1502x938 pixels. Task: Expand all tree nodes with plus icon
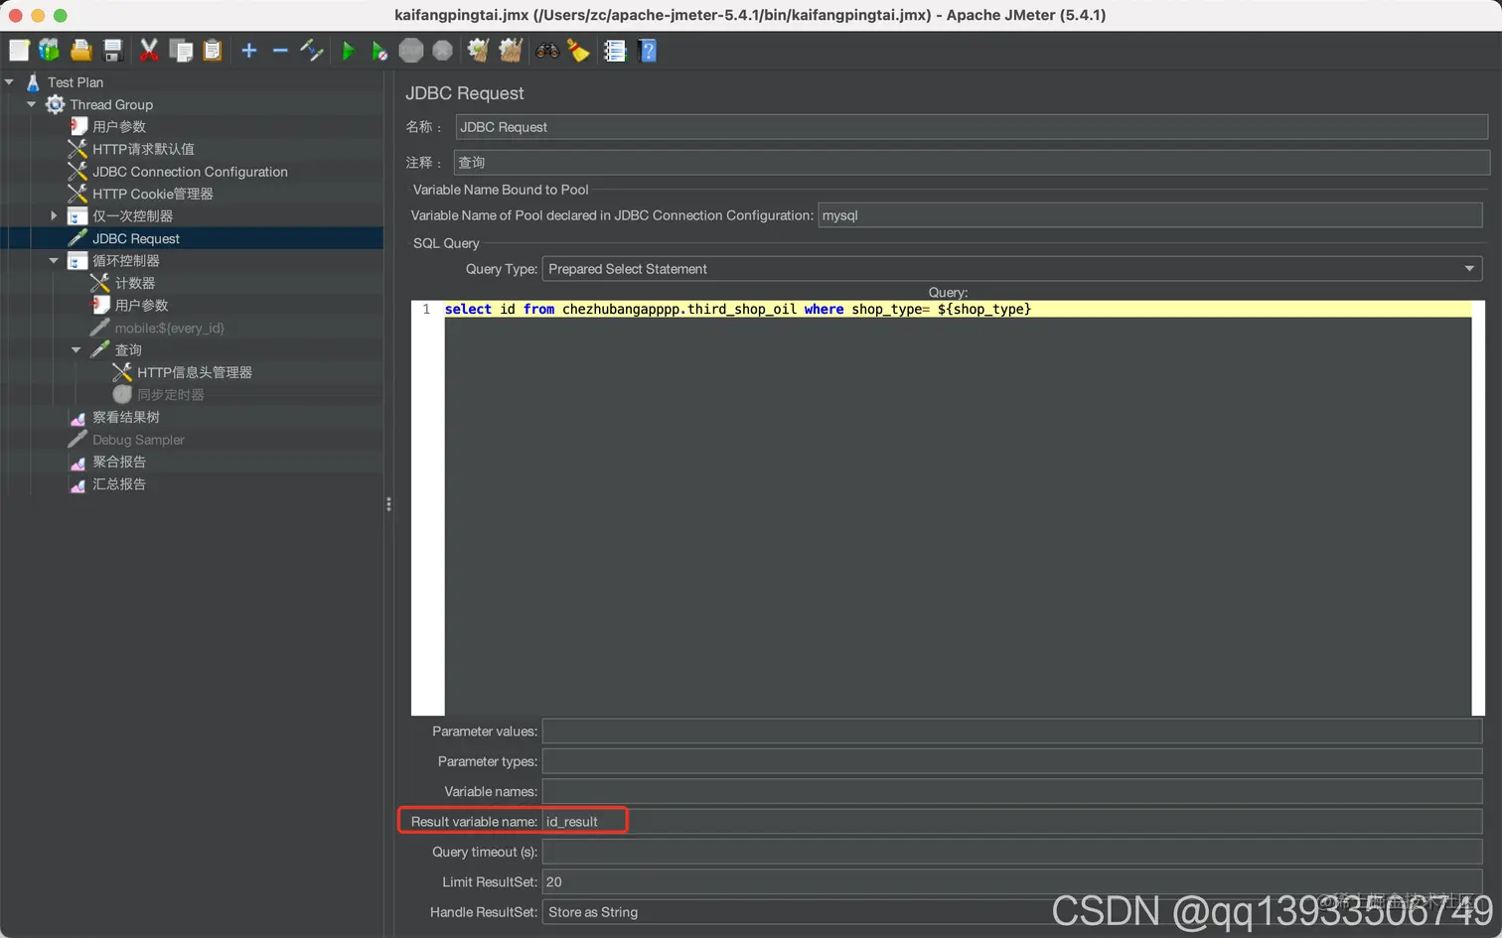[x=249, y=51]
